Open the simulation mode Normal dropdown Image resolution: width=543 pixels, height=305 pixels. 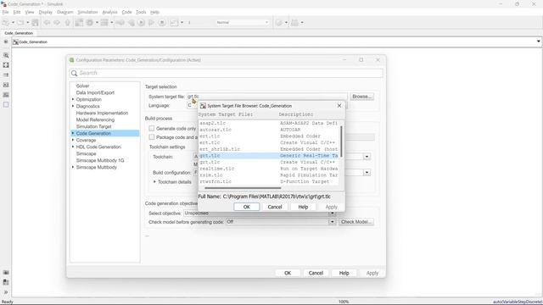coord(243,23)
